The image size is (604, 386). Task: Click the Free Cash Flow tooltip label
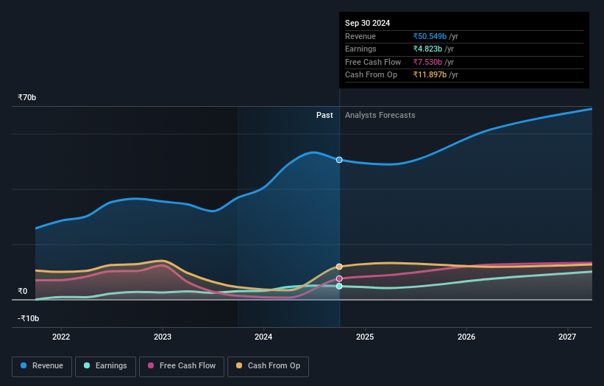[373, 62]
